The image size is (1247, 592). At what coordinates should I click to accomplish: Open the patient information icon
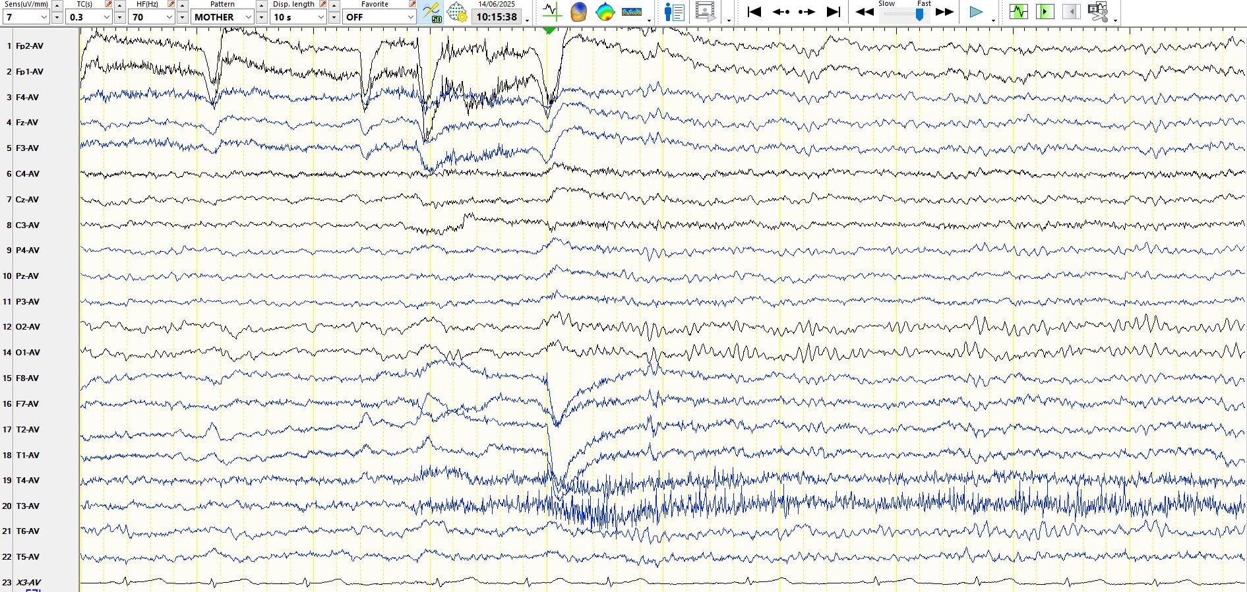coord(674,12)
